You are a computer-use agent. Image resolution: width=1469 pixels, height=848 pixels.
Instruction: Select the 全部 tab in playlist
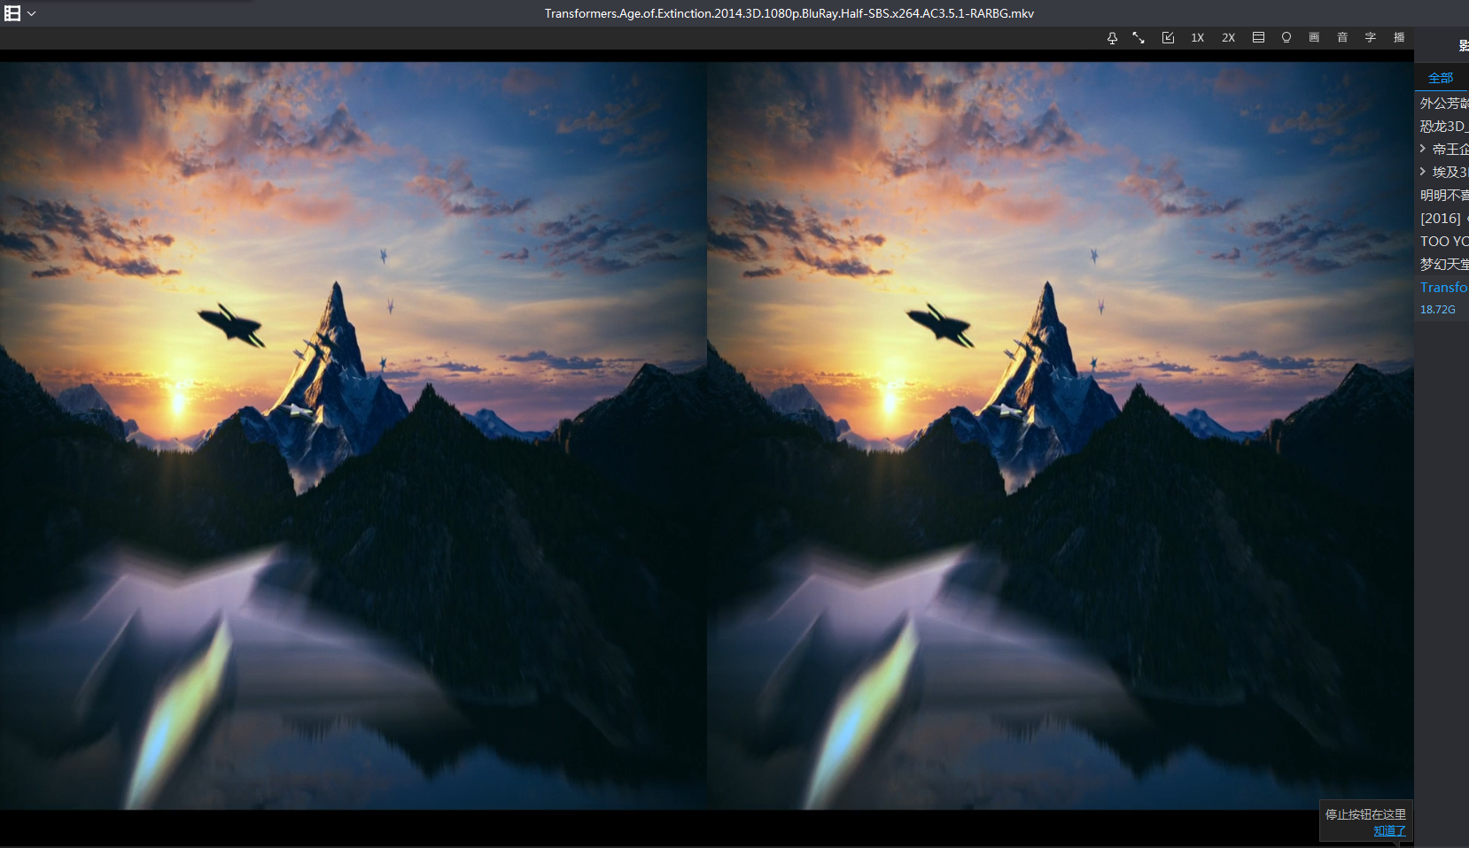pyautogui.click(x=1441, y=78)
